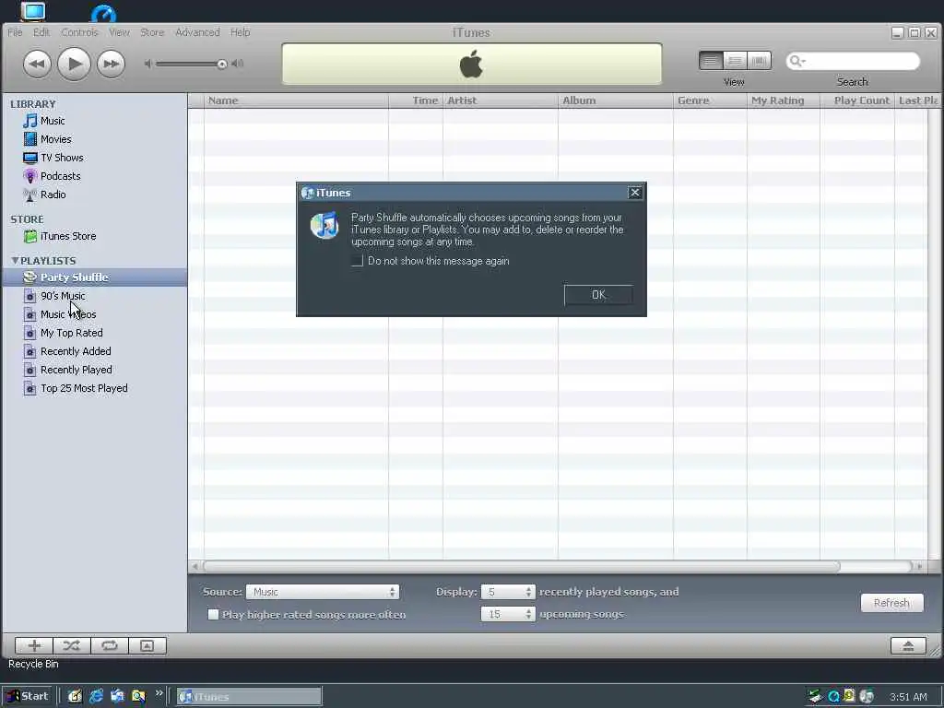Click the volume slider knob
Viewport: 944px width, 708px height.
click(x=221, y=64)
